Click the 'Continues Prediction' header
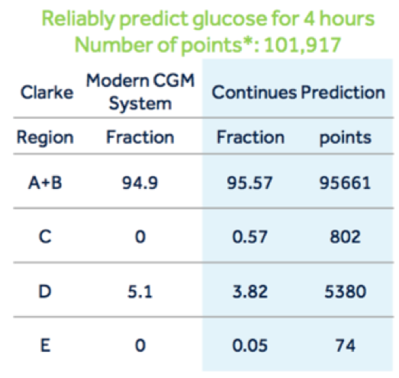Viewport: 399px width, 378px height. coord(298,92)
